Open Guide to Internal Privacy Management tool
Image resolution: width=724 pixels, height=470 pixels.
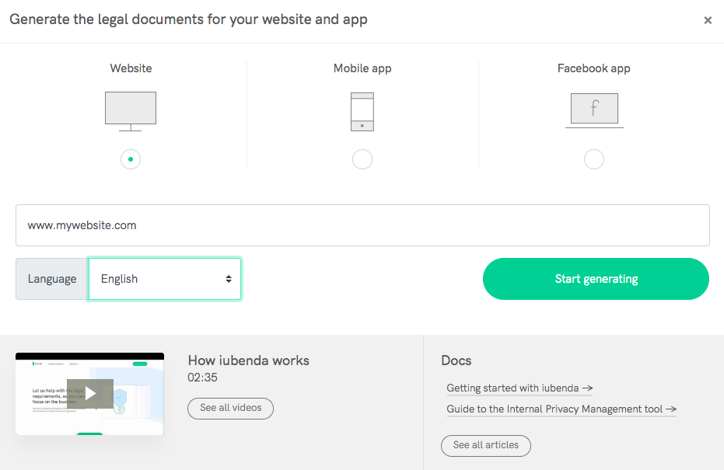561,409
